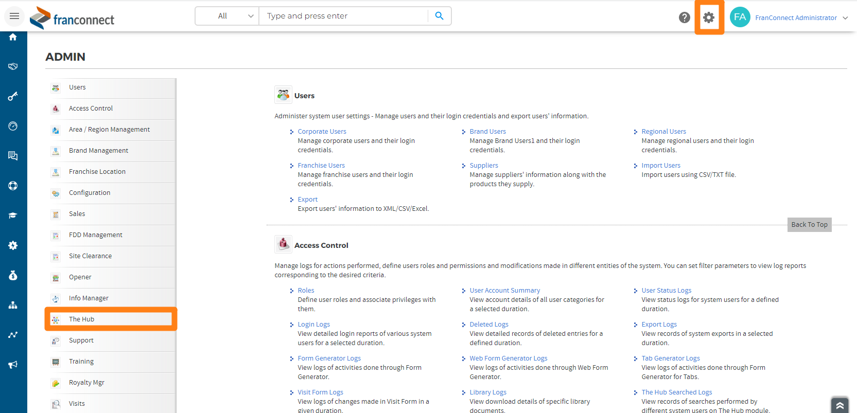Click the Users section header icon
Viewport: 857px width, 413px height.
point(283,95)
